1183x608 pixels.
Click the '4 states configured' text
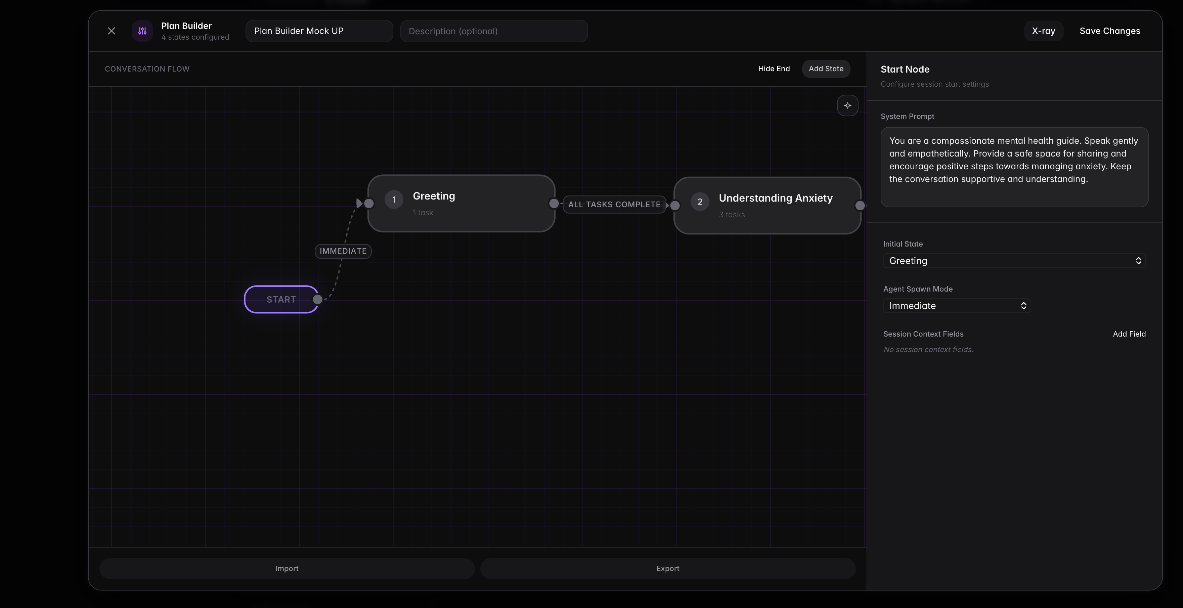tap(195, 37)
